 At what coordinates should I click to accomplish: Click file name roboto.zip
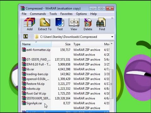tap(33, 89)
